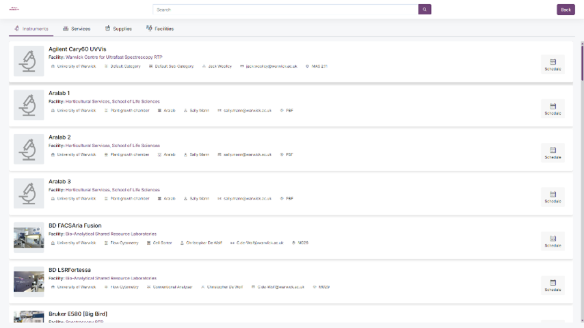
Task: Open Schedule calendar for Aralab 2
Action: [x=553, y=153]
